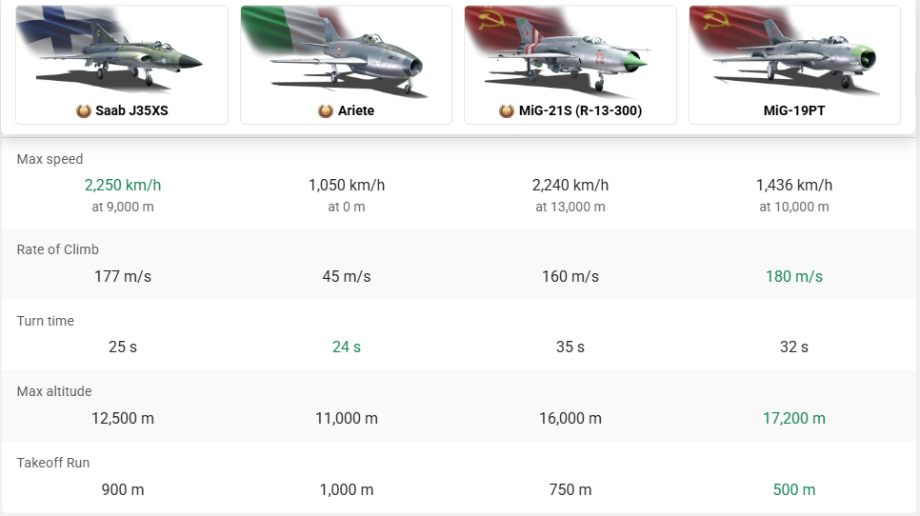Open the MiG-19PT aircraft image
Screen dimensions: 920x516
click(x=794, y=50)
